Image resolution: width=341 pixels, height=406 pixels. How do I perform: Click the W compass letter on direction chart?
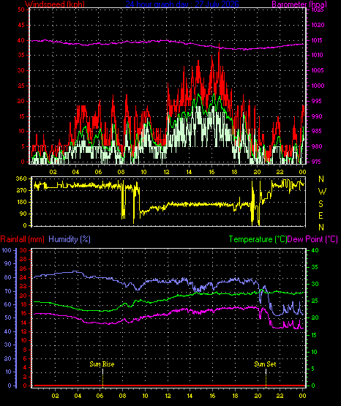(322, 192)
